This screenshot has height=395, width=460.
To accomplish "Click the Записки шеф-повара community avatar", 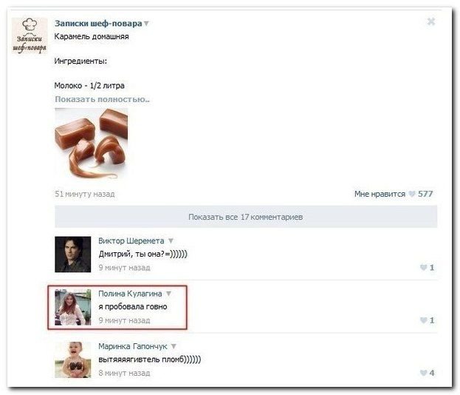I will (30, 36).
